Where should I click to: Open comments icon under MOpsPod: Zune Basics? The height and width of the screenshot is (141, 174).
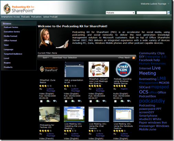pos(55,101)
